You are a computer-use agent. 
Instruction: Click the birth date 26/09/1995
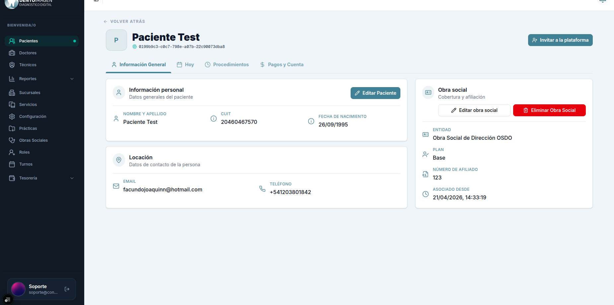(333, 125)
